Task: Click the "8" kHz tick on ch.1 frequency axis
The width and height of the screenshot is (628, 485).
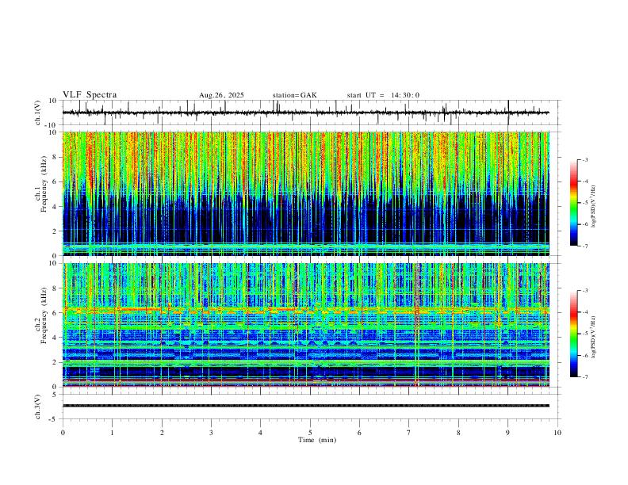Action: coord(56,157)
